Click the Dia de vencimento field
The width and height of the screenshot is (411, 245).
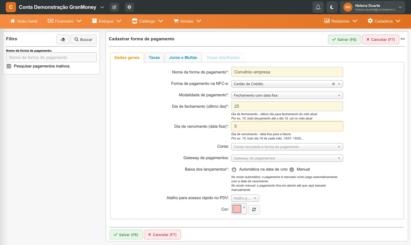pos(287,126)
